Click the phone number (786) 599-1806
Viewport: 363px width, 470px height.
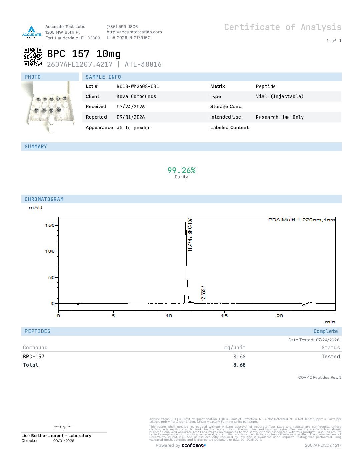click(x=122, y=27)
